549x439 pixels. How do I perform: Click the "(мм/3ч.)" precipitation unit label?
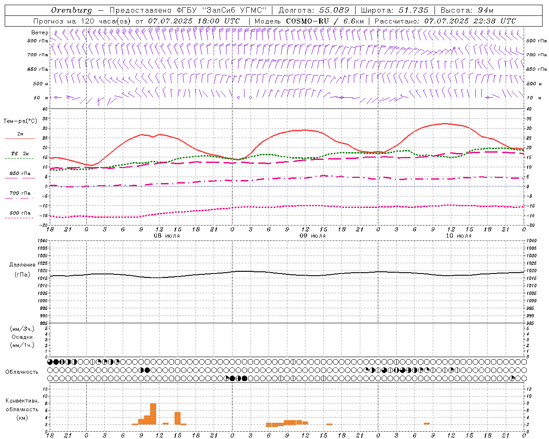pyautogui.click(x=22, y=329)
